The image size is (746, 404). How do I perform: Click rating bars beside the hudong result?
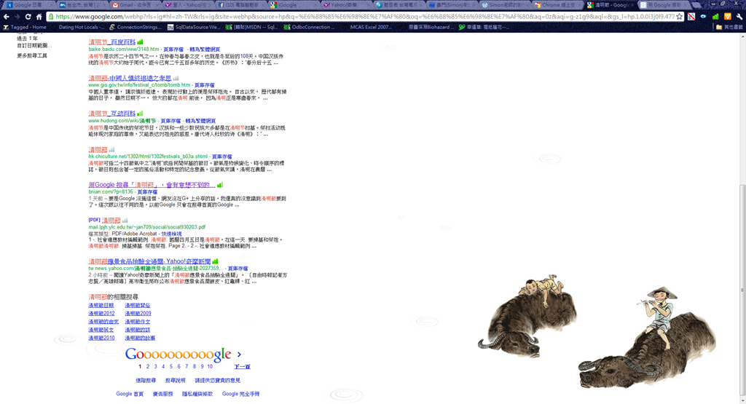tap(140, 114)
